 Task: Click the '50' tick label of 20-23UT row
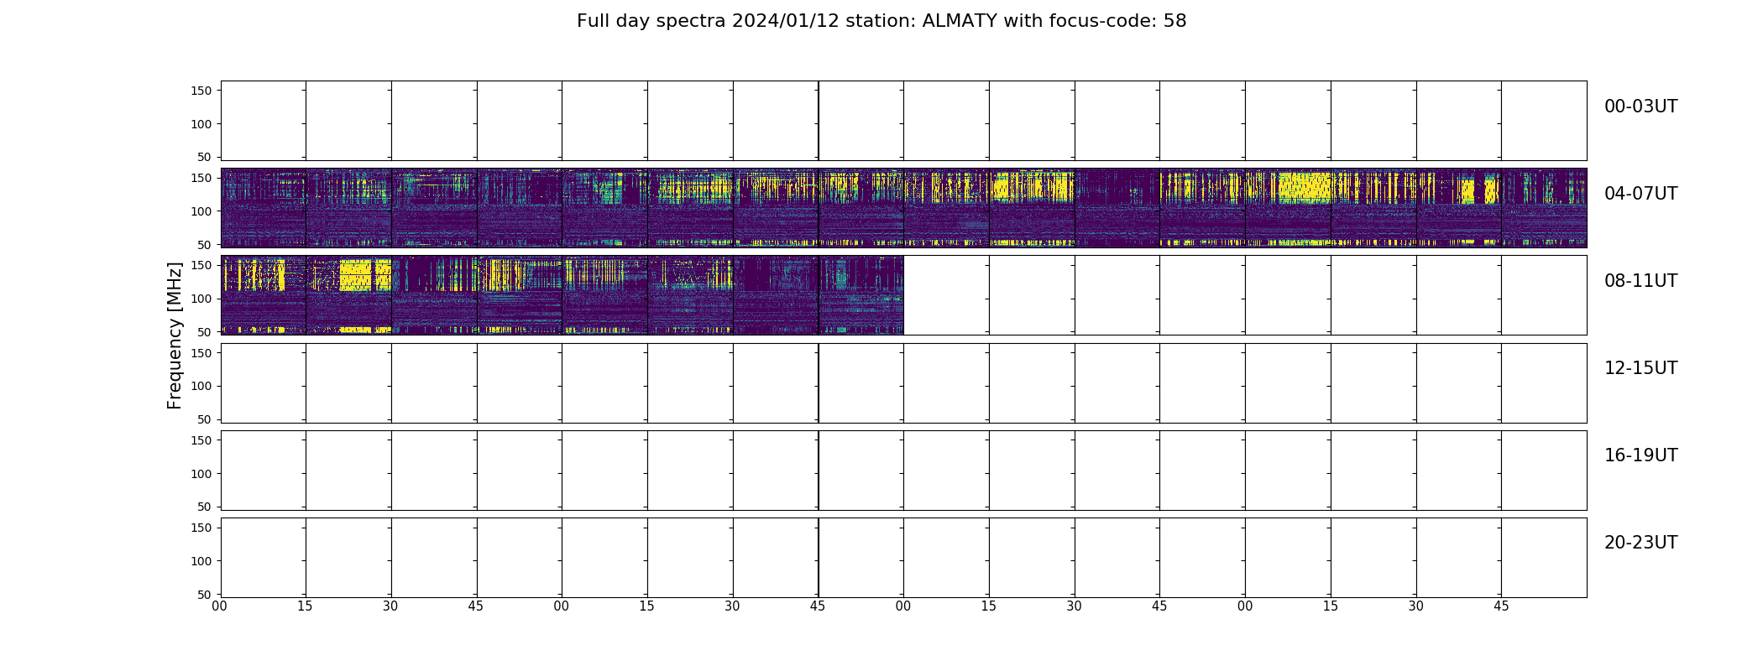pos(206,595)
